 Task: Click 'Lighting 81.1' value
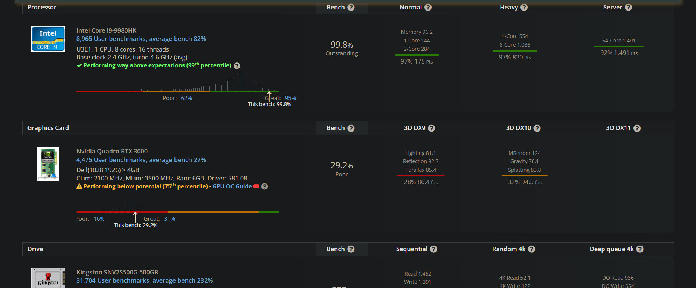tap(420, 153)
